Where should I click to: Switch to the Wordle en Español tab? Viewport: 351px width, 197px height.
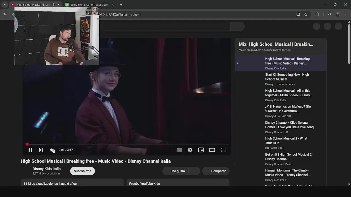pos(90,5)
